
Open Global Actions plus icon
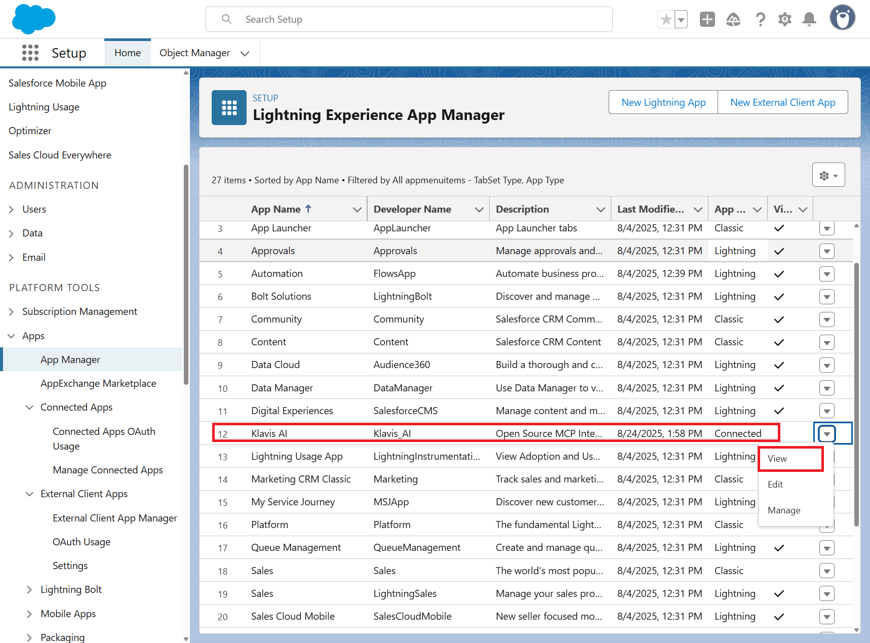[x=707, y=19]
